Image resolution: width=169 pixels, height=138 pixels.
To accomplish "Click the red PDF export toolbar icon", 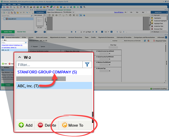I will pos(7,7).
